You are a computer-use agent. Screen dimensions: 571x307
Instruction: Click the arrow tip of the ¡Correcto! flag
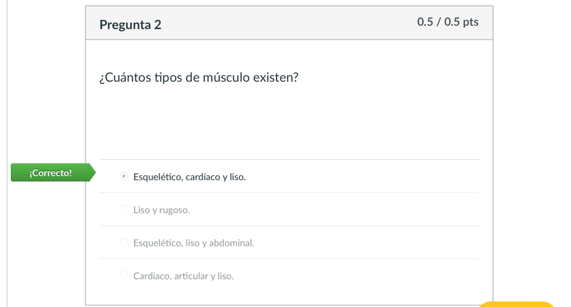(94, 173)
